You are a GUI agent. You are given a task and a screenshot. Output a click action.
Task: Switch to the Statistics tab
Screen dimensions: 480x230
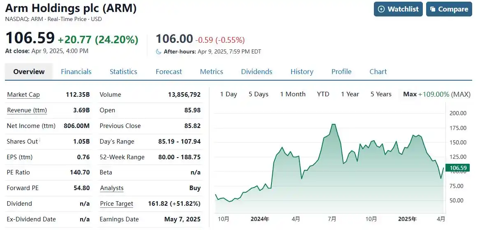[x=123, y=72]
